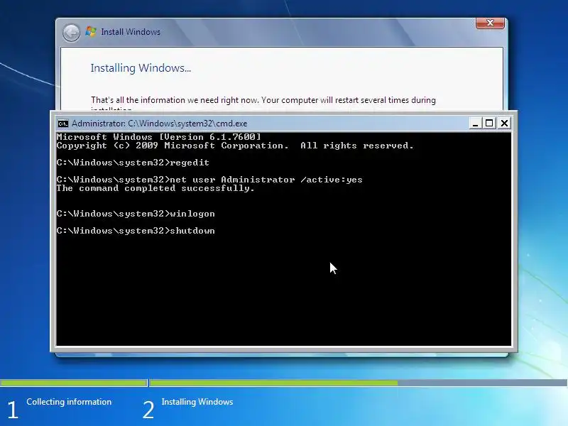The image size is (568, 426).
Task: Close the Install Windows dialog
Action: tap(490, 23)
